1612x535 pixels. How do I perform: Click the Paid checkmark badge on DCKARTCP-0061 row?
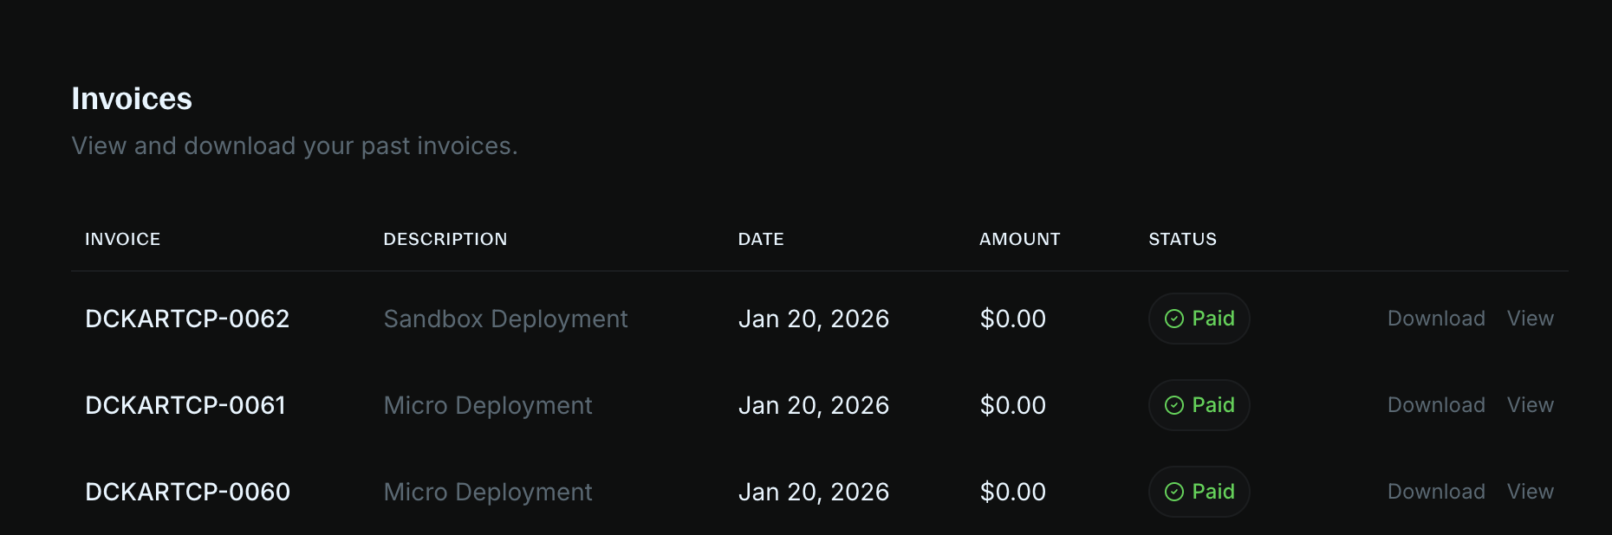[1199, 404]
